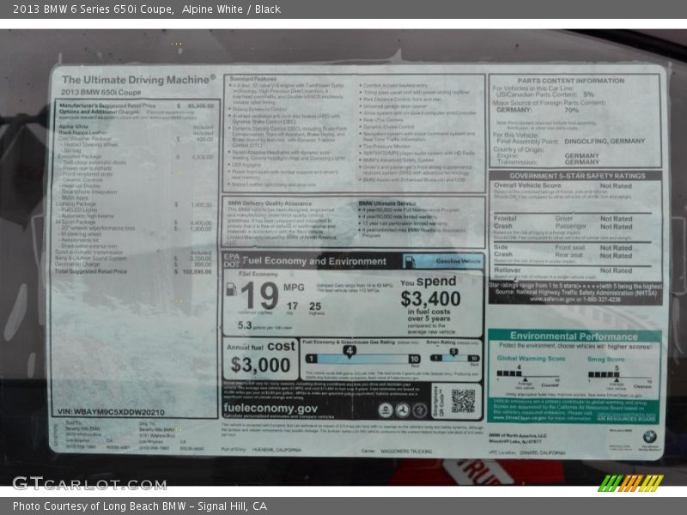Click the '$3,000' annual fuel cost

click(260, 365)
